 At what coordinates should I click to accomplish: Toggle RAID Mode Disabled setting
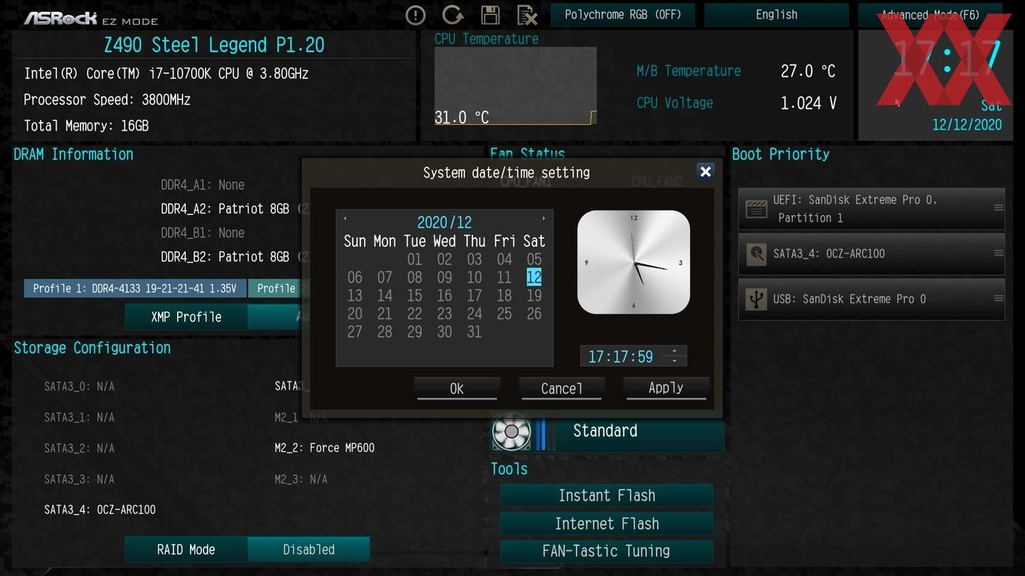(309, 550)
